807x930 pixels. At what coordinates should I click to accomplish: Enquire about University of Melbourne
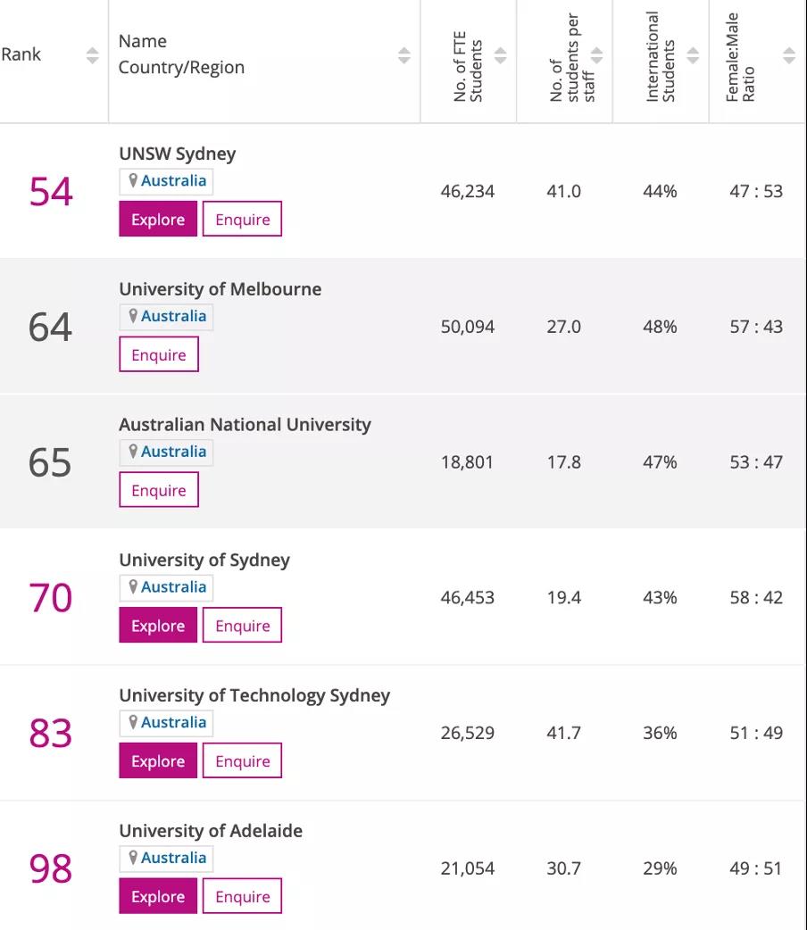coord(159,355)
